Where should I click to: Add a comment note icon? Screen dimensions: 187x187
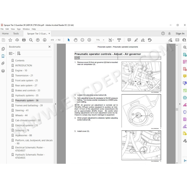click(x=129, y=40)
